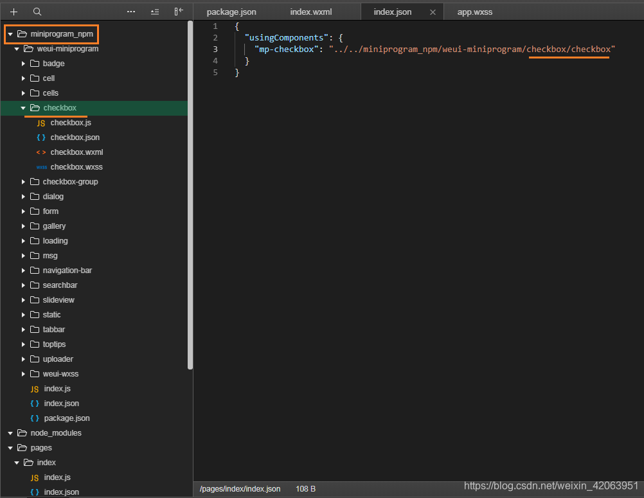This screenshot has width=644, height=498.
Task: Click braces icon of package.json in tree
Action: point(35,418)
